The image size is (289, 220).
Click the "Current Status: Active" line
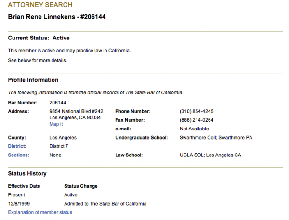[39, 38]
